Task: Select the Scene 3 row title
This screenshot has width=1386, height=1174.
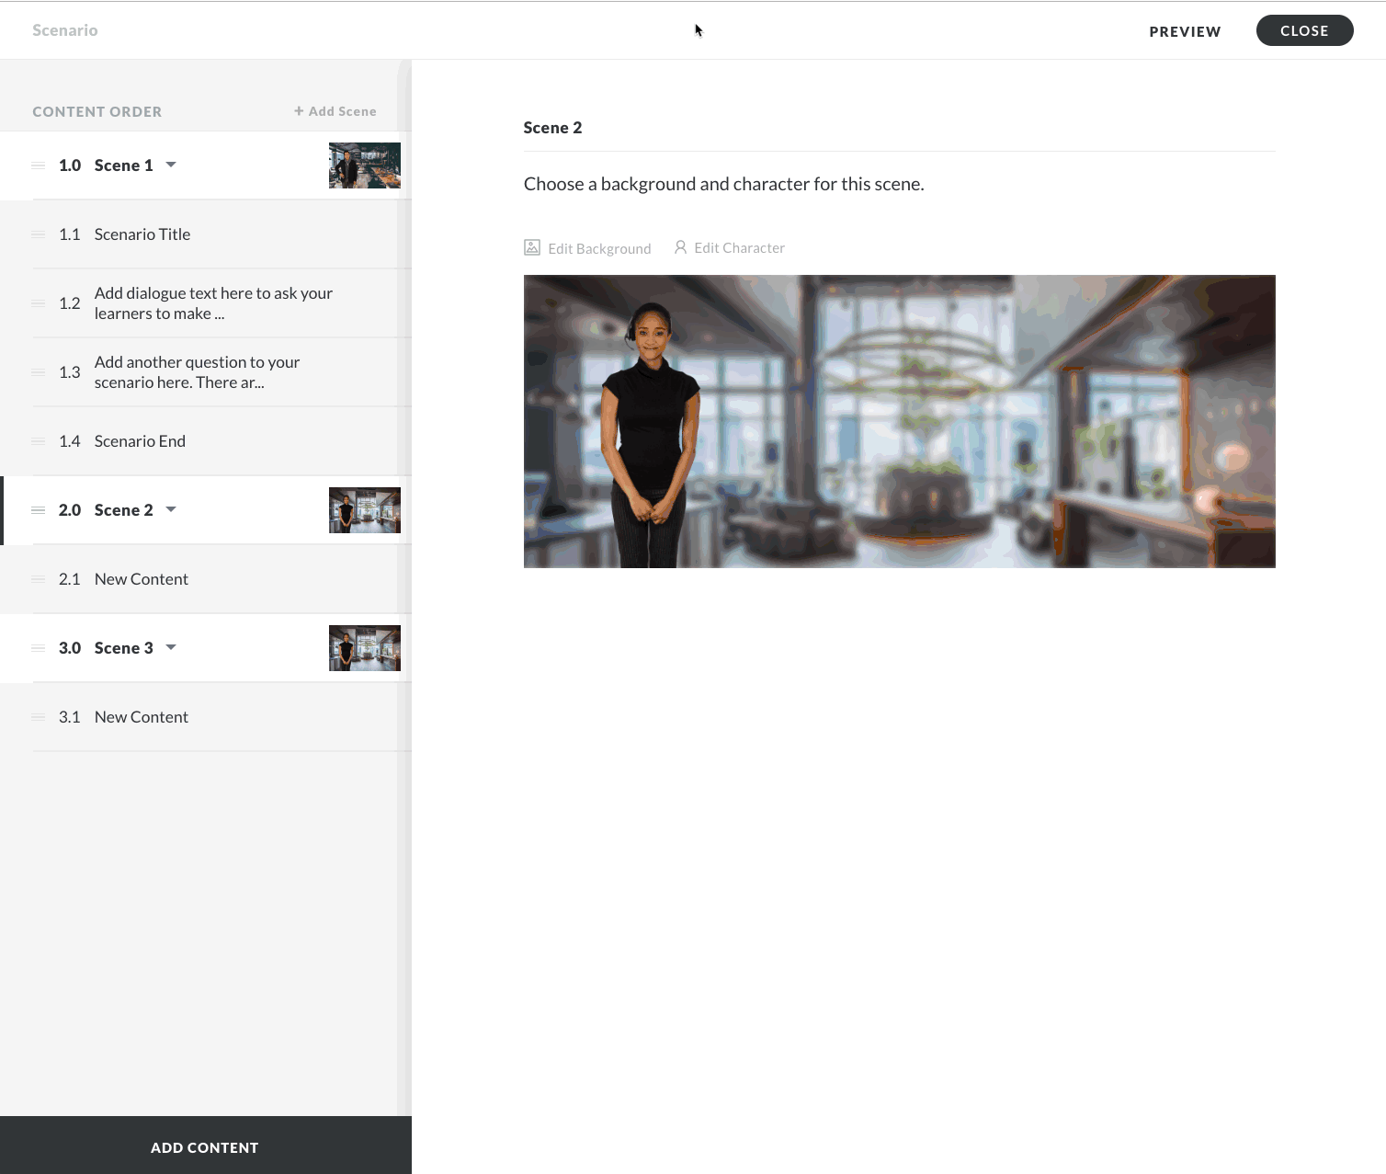Action: [124, 648]
